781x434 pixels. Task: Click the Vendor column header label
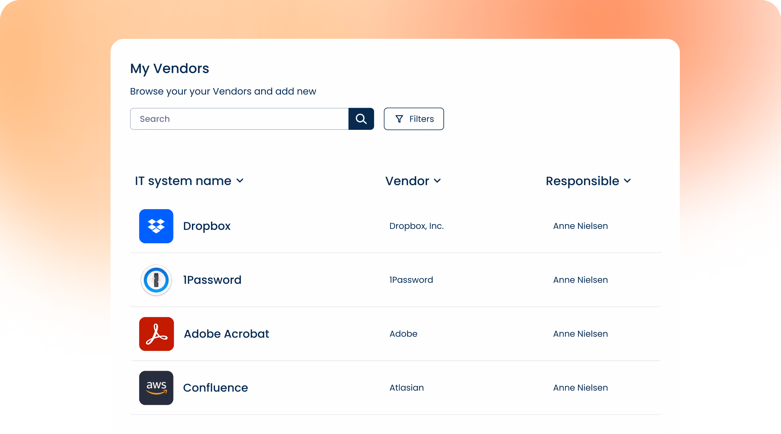[407, 181]
